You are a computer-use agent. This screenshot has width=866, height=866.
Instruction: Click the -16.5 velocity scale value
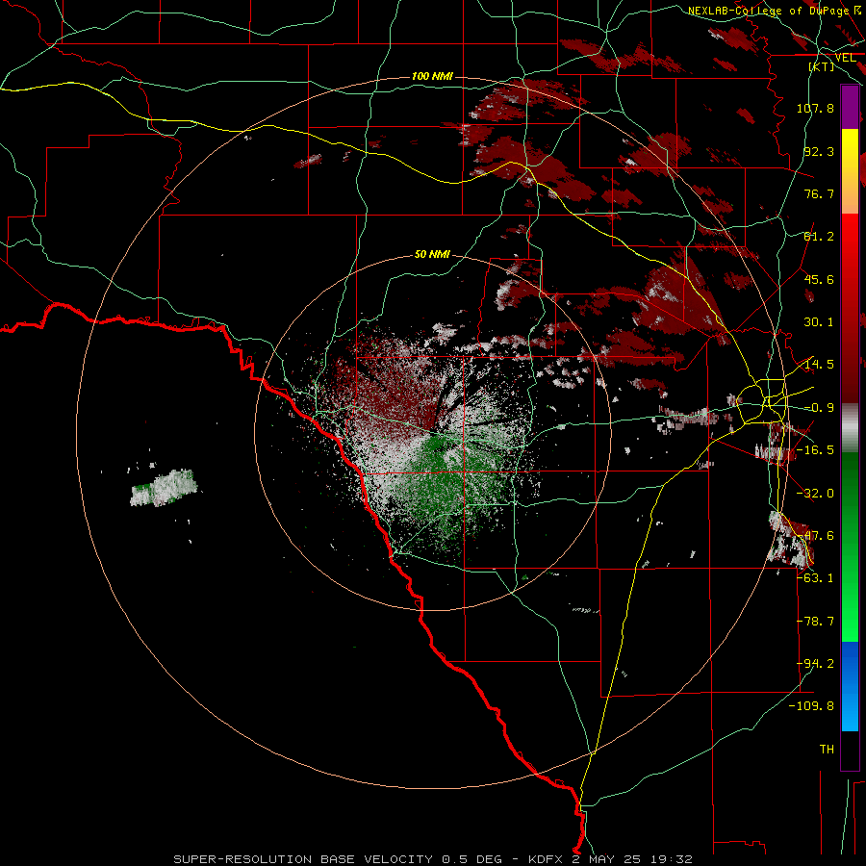[815, 450]
